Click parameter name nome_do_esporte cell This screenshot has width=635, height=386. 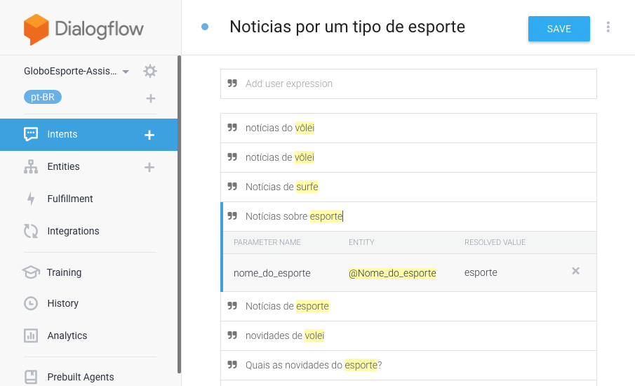tap(272, 274)
